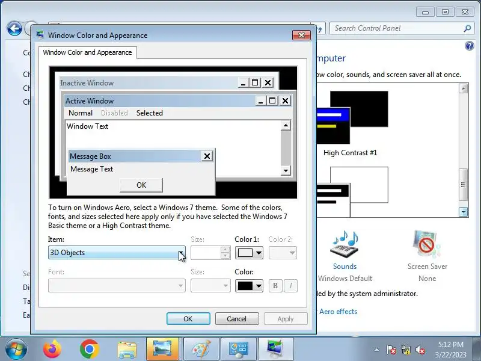481x361 pixels.
Task: Click the Sounds link
Action: coord(345,266)
